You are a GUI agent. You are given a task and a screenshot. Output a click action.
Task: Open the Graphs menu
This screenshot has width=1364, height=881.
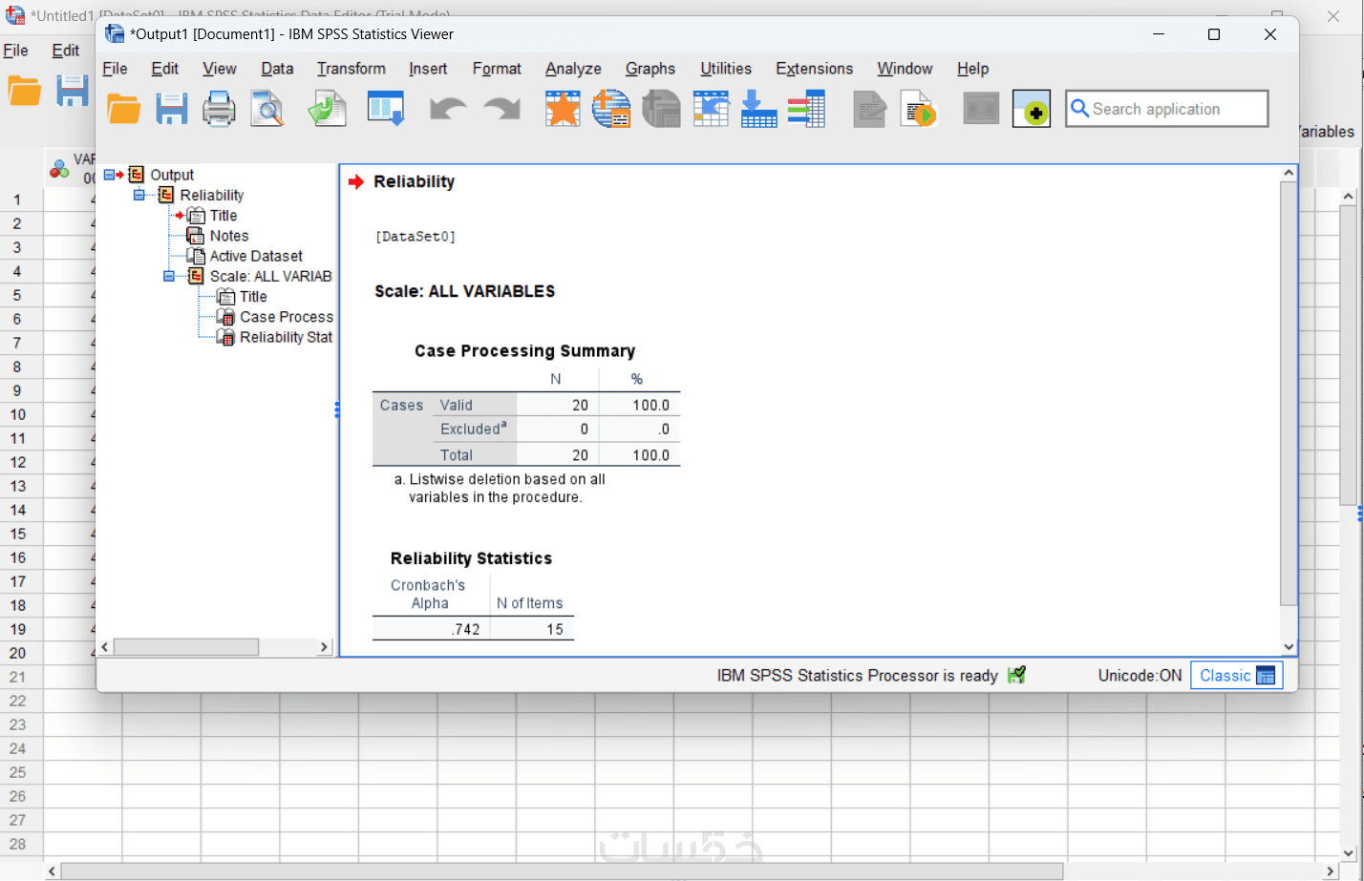pyautogui.click(x=650, y=69)
